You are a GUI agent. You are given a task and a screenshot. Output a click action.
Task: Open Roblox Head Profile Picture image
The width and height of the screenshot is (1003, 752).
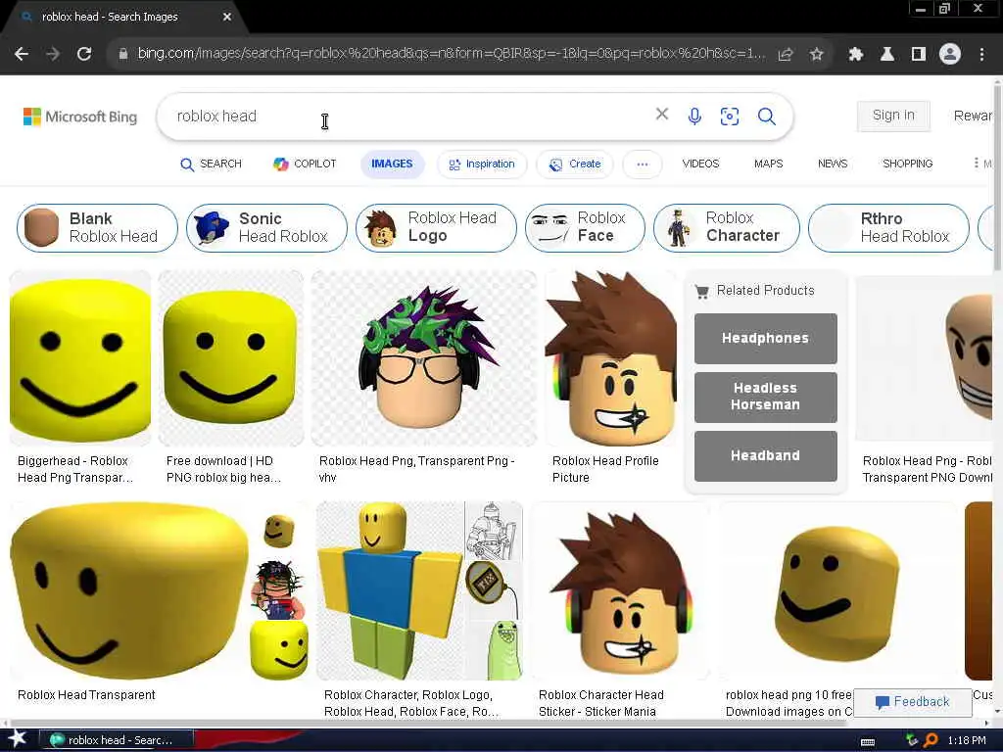(611, 358)
